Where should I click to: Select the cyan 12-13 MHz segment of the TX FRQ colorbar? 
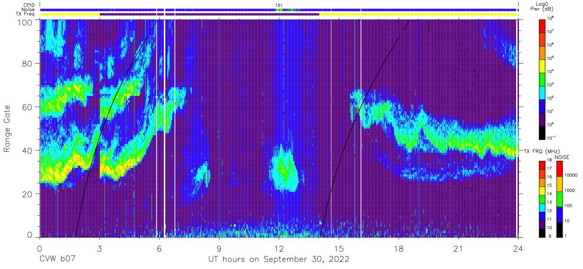click(542, 207)
